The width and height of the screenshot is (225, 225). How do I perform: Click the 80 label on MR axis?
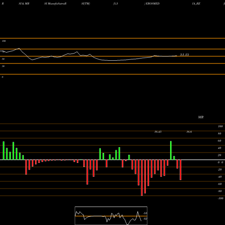220,134
